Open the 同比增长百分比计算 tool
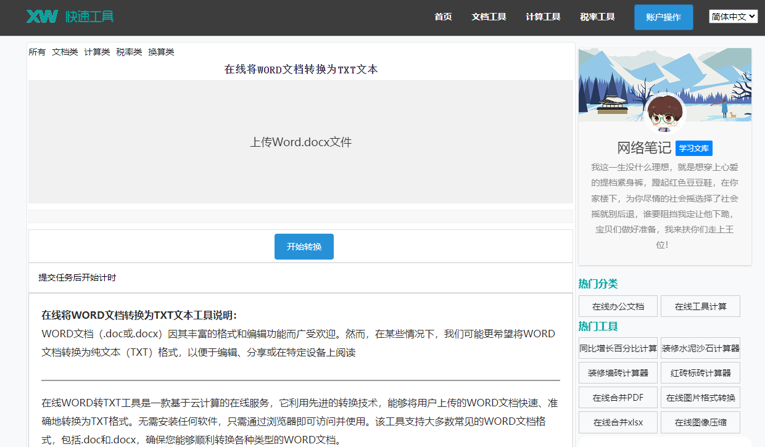Image resolution: width=765 pixels, height=447 pixels. pyautogui.click(x=618, y=348)
